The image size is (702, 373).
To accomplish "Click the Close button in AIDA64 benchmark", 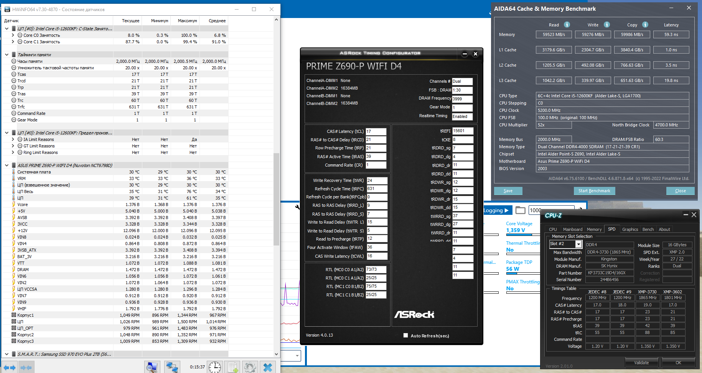I will [x=680, y=191].
